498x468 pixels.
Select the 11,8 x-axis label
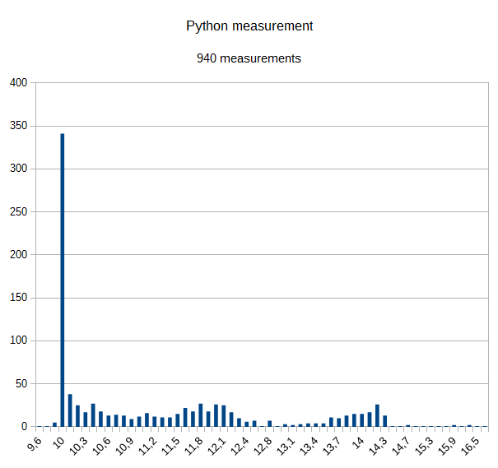click(195, 447)
